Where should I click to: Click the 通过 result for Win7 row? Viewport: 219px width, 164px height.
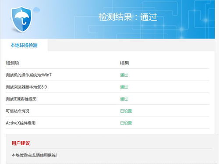(124, 75)
